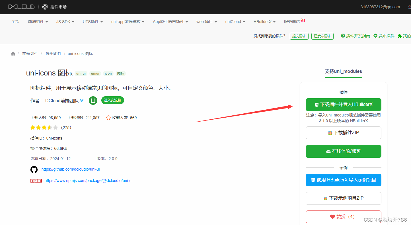Click the blue verified V badge

(x=82, y=100)
